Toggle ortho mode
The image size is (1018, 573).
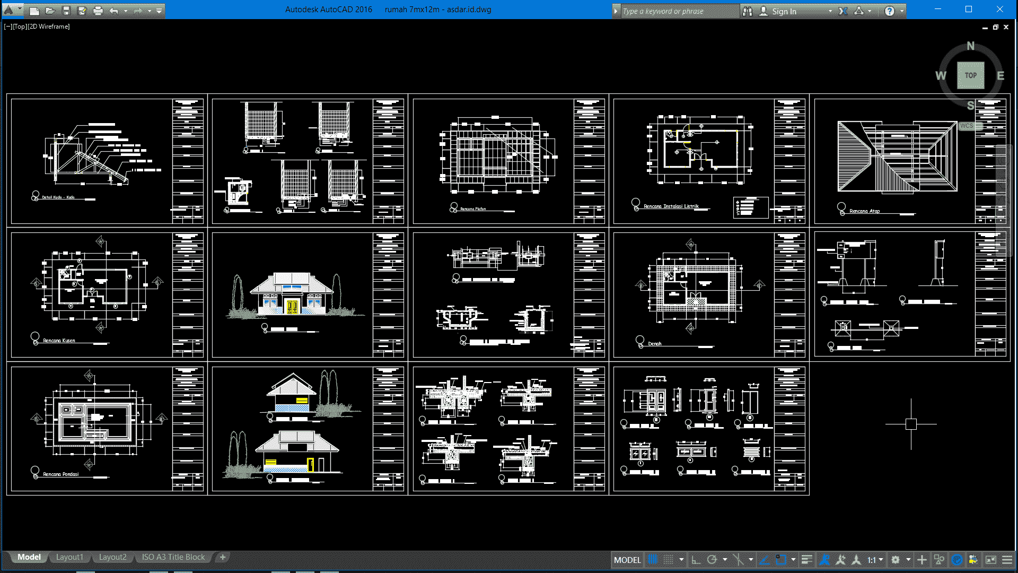[x=696, y=560]
